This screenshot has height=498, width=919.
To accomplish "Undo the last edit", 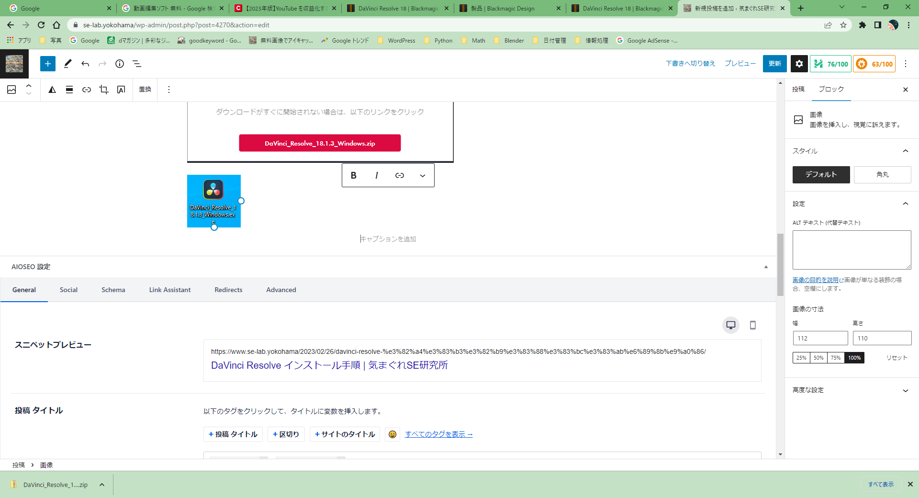I will 85,64.
